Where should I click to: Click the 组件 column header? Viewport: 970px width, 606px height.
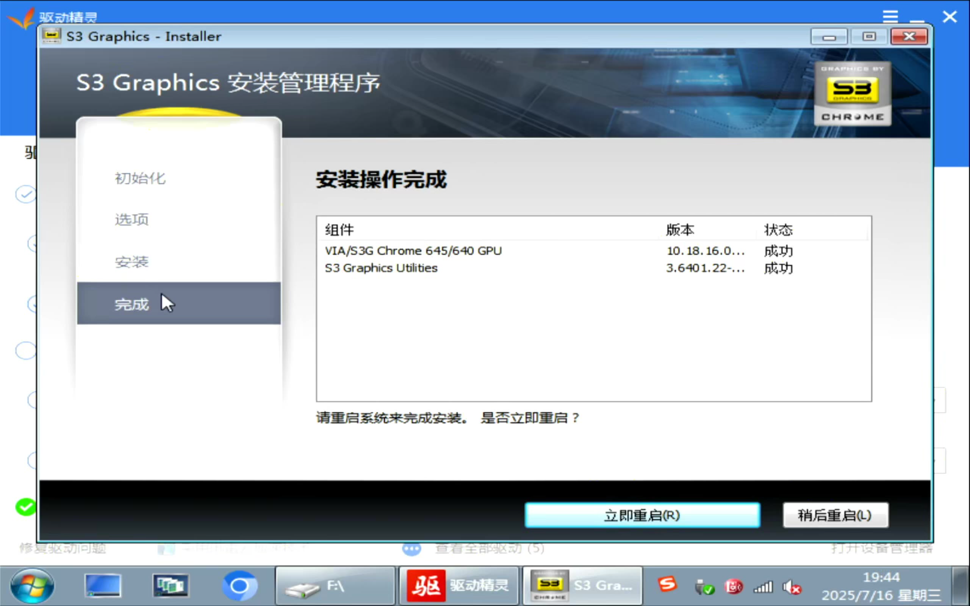(490, 230)
